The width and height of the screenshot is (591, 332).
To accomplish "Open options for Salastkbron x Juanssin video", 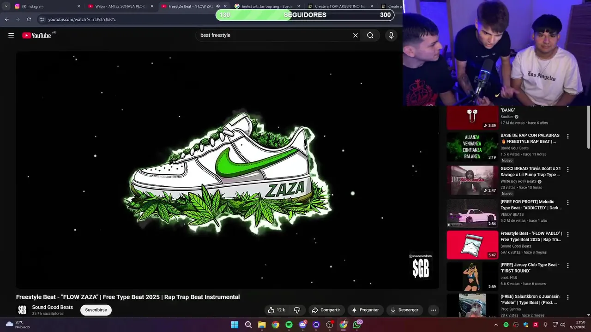I will click(x=568, y=297).
